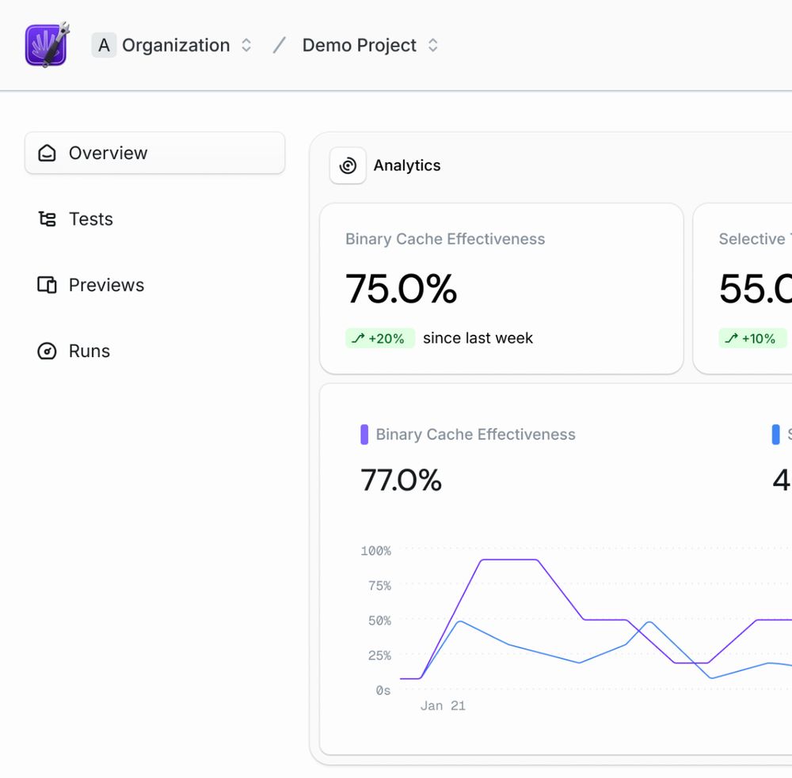Image resolution: width=792 pixels, height=778 pixels.
Task: Open the Demo Project switcher dropdown chevron
Action: [x=433, y=45]
